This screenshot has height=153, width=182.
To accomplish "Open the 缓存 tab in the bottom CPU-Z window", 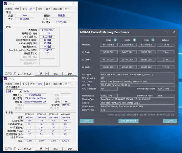I will click(x=17, y=84).
